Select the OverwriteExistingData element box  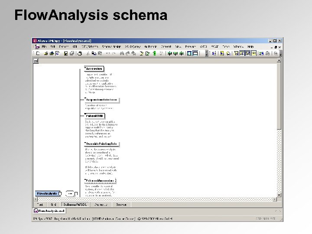101,144
